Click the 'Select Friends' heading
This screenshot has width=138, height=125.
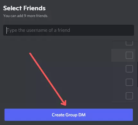coord(24,8)
